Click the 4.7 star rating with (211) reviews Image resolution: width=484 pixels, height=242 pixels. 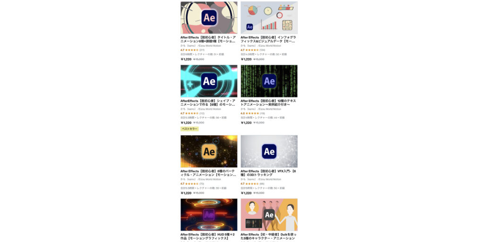[x=192, y=50]
